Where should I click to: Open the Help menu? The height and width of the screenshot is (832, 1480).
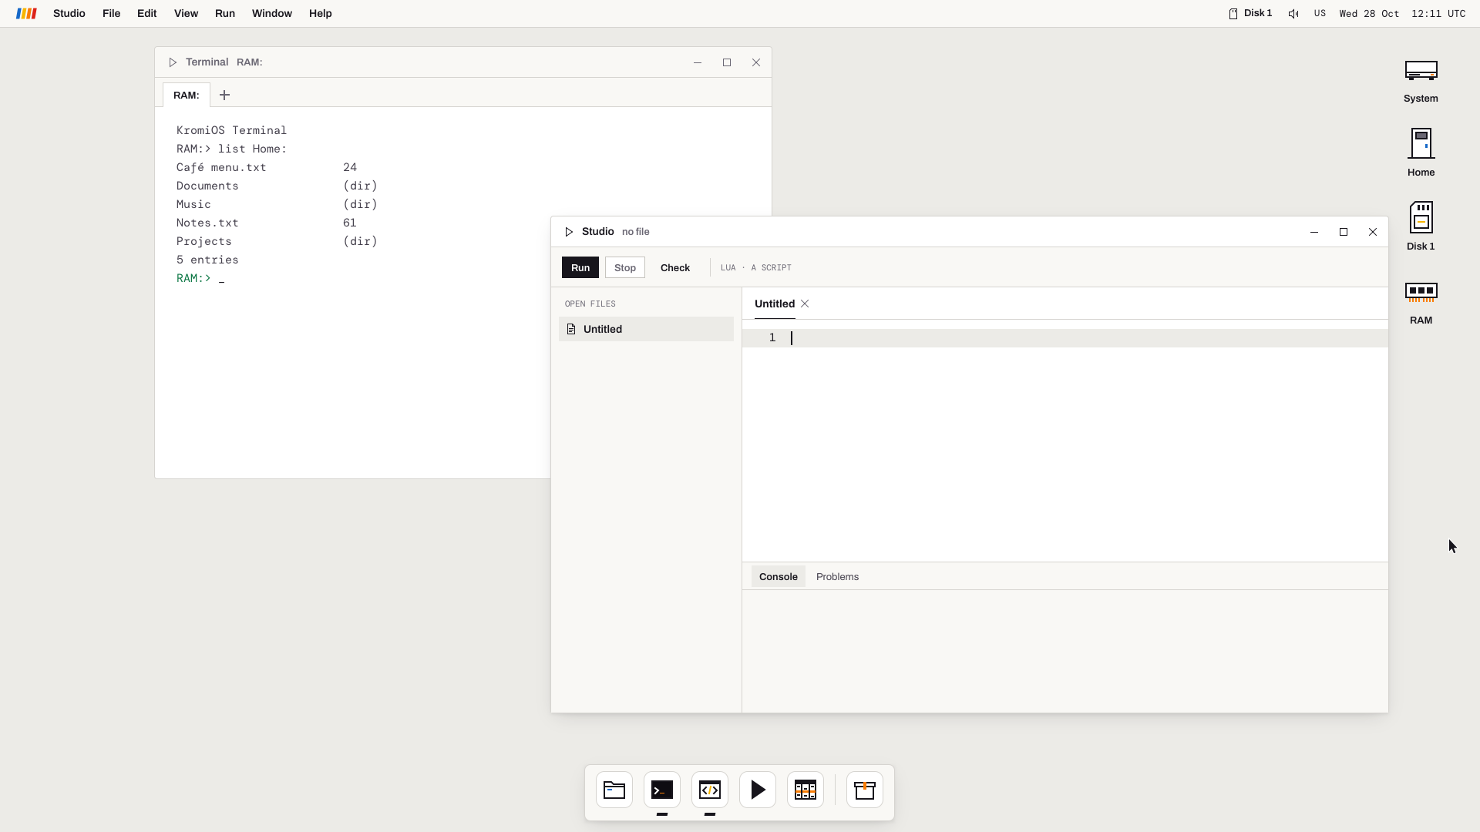(x=321, y=13)
